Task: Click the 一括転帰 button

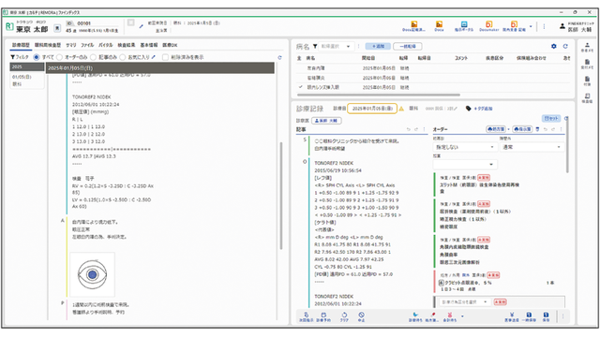Action: point(408,46)
